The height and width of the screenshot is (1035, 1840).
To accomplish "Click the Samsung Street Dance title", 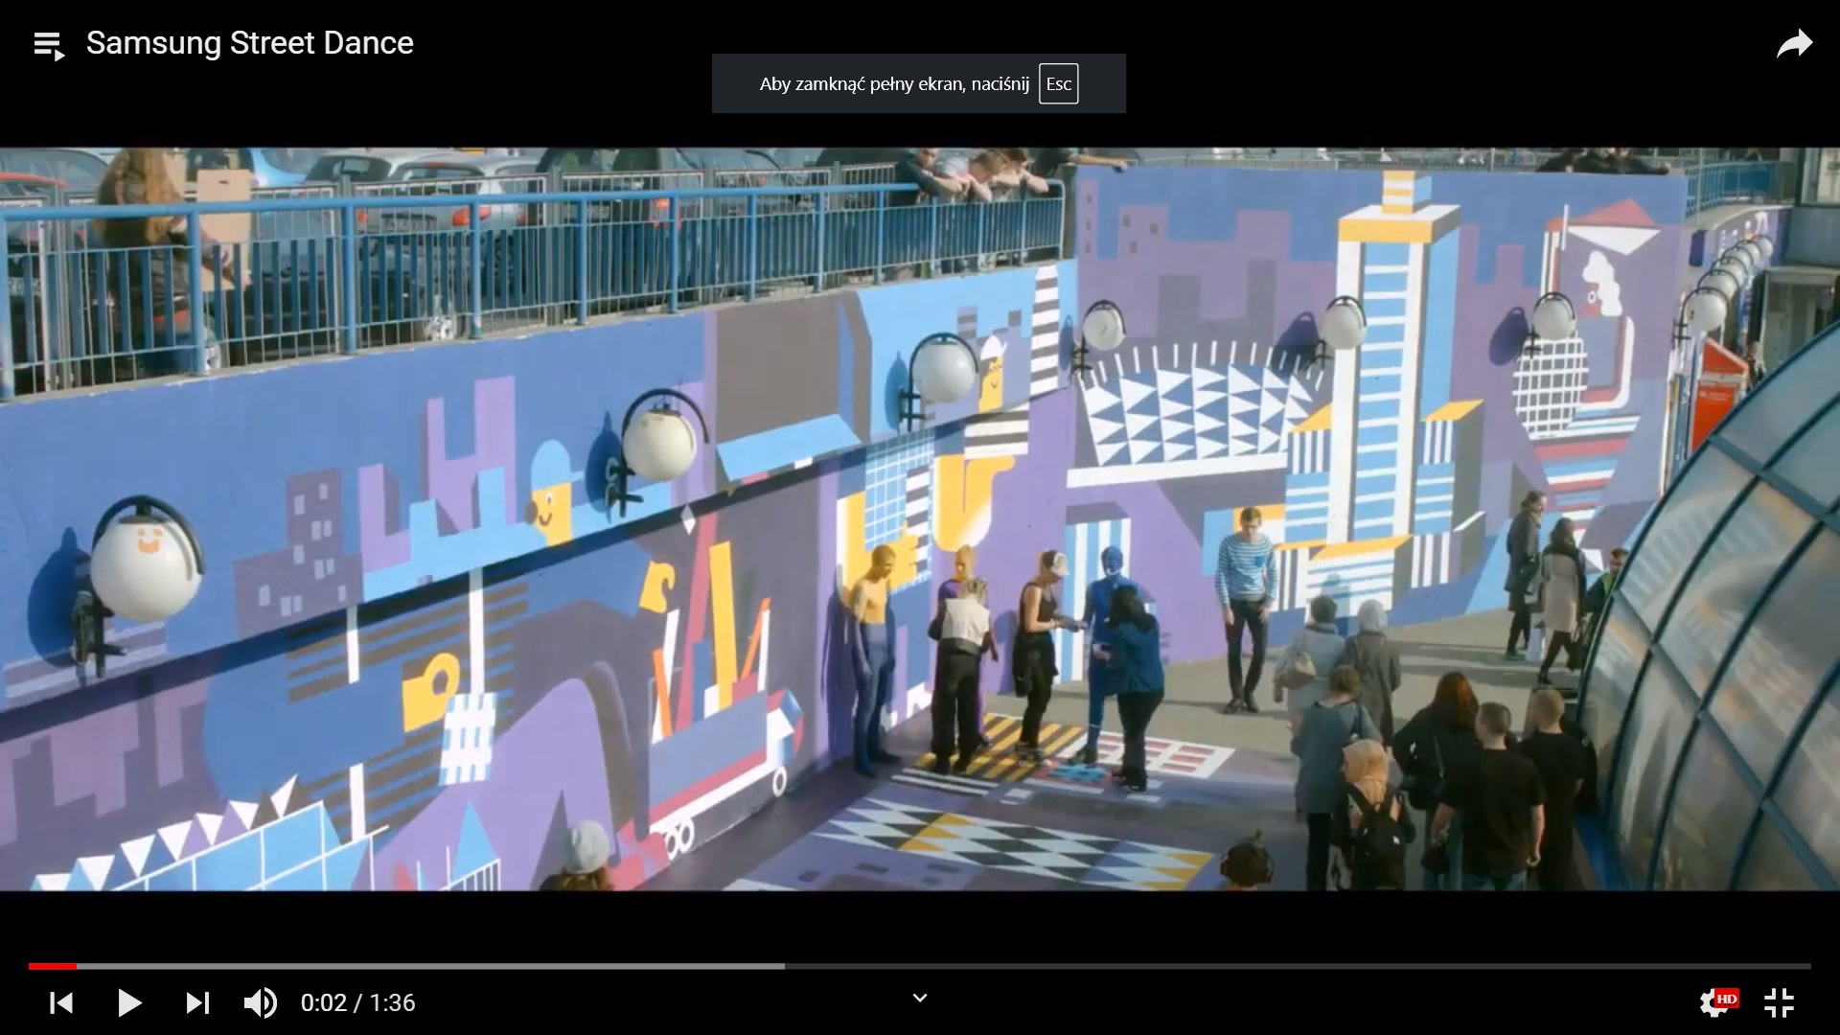I will 250,43.
